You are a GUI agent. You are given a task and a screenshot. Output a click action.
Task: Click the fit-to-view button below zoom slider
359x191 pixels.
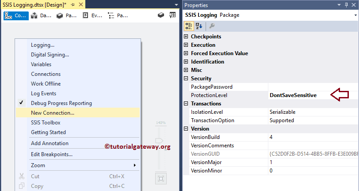160,179
